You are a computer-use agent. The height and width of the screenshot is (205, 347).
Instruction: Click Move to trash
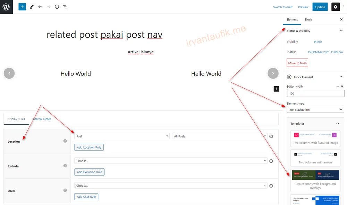[297, 63]
